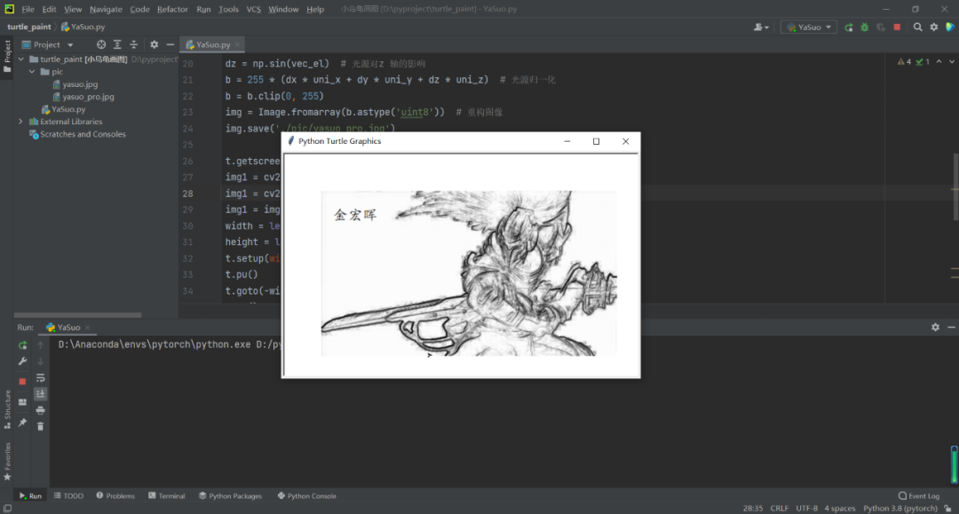Open IDE settings gear in top toolbar
This screenshot has height=514, width=959.
934,27
